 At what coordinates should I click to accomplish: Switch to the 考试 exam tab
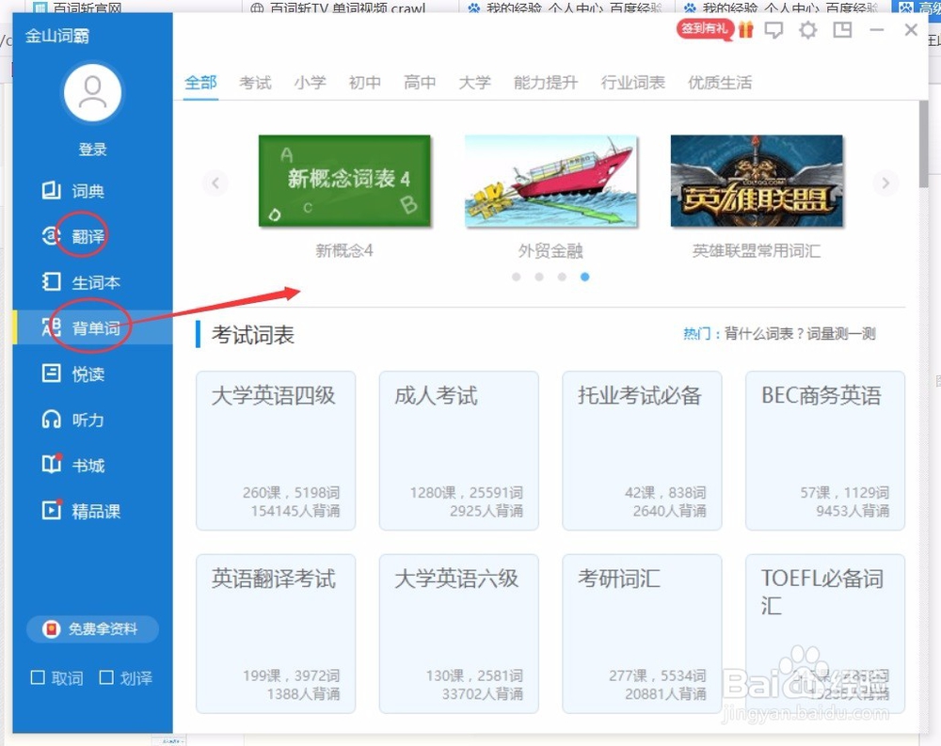click(255, 82)
